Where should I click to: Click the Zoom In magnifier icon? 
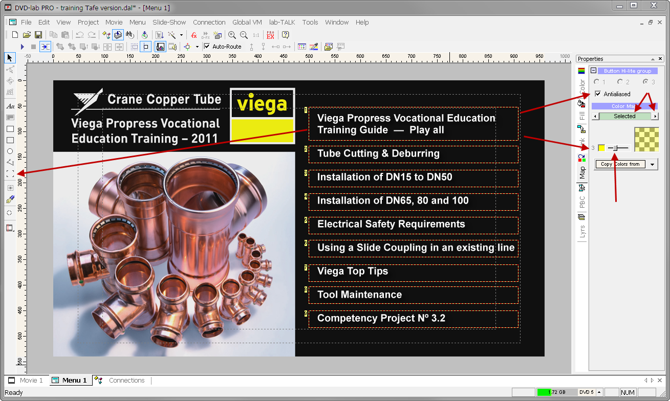[x=232, y=35]
